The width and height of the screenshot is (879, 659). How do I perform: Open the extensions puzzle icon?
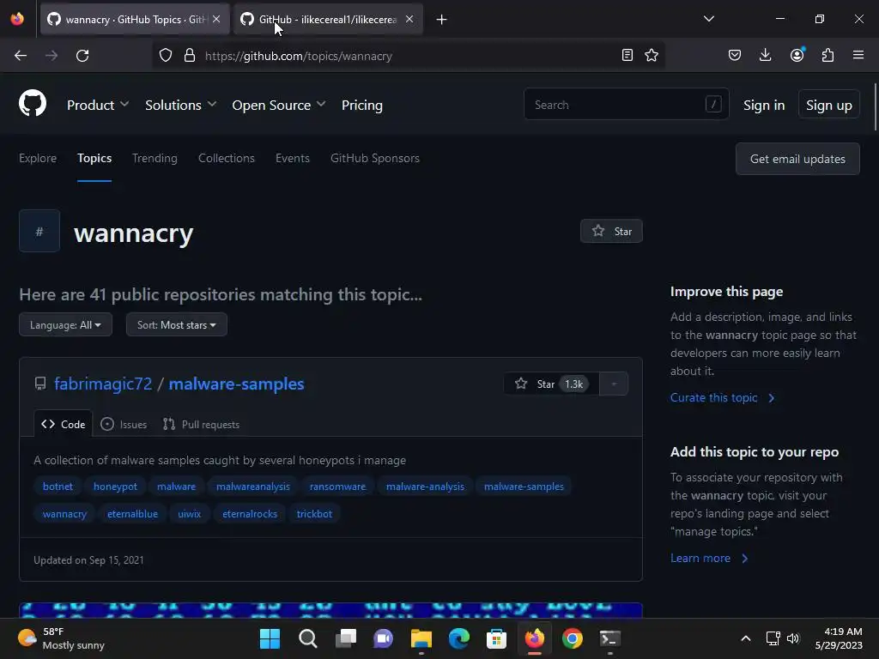pyautogui.click(x=827, y=55)
